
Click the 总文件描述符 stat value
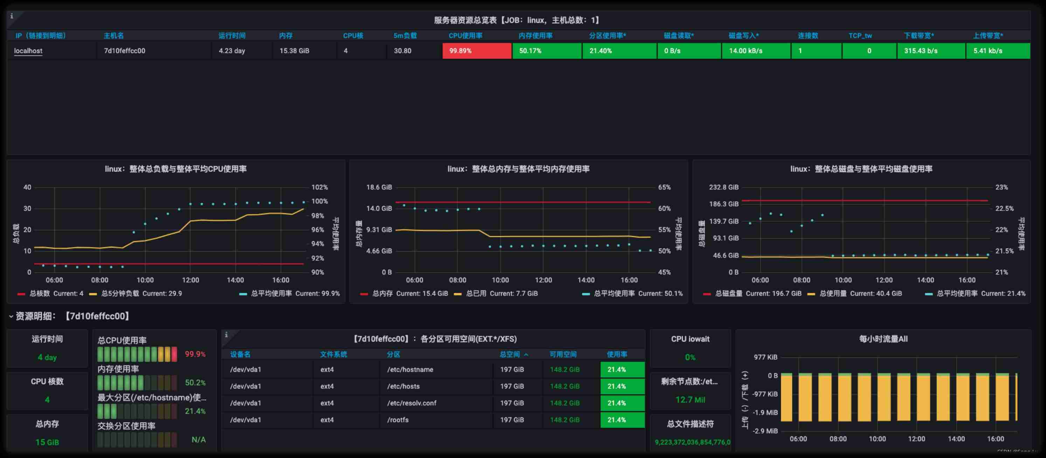tap(692, 442)
